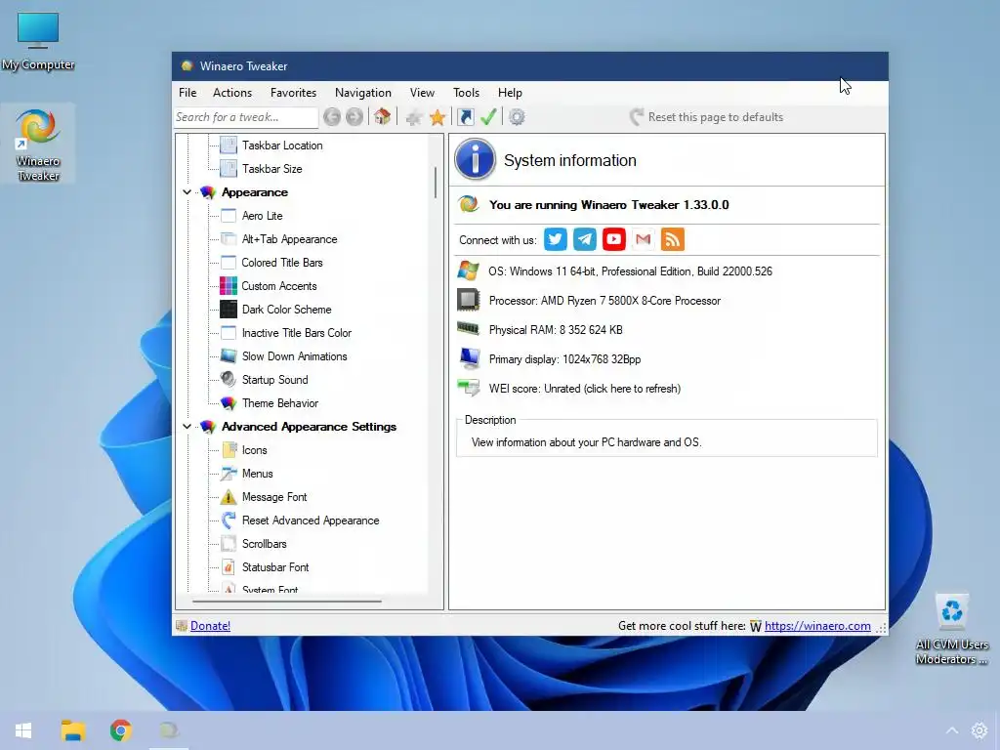Open the Recycle Bin desktop icon
Image resolution: width=1000 pixels, height=750 pixels.
coord(951,628)
